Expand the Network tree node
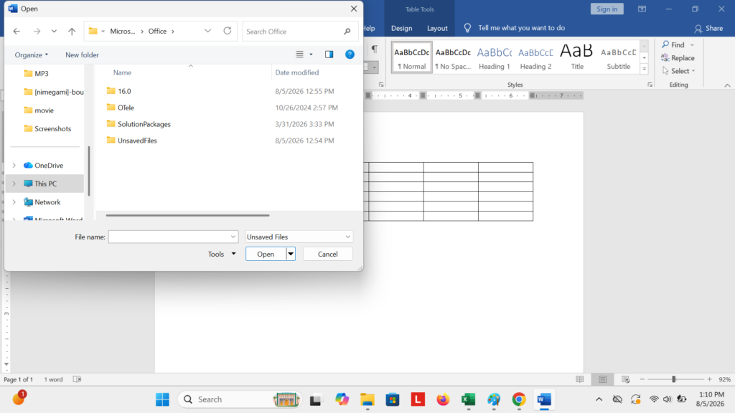Viewport: 735px width, 413px height. 14,201
